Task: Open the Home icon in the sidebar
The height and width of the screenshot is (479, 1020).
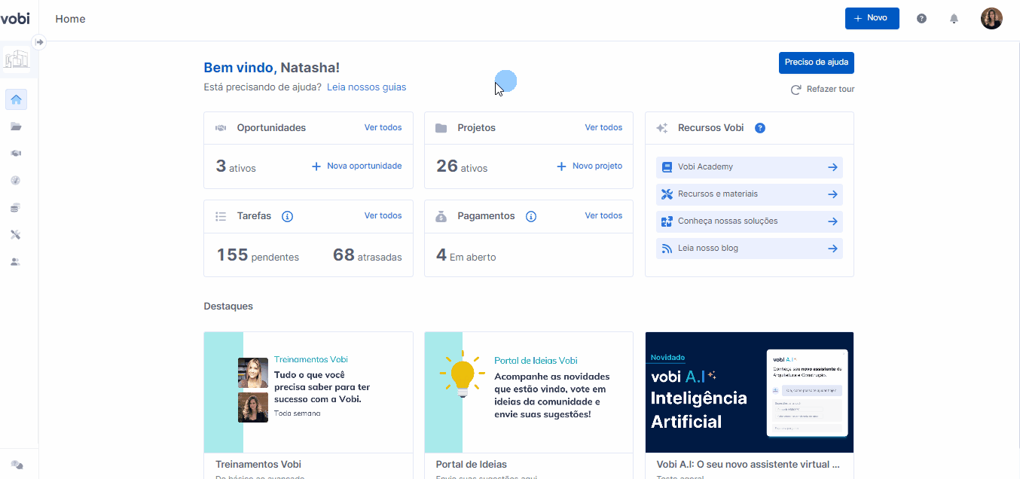Action: [16, 99]
